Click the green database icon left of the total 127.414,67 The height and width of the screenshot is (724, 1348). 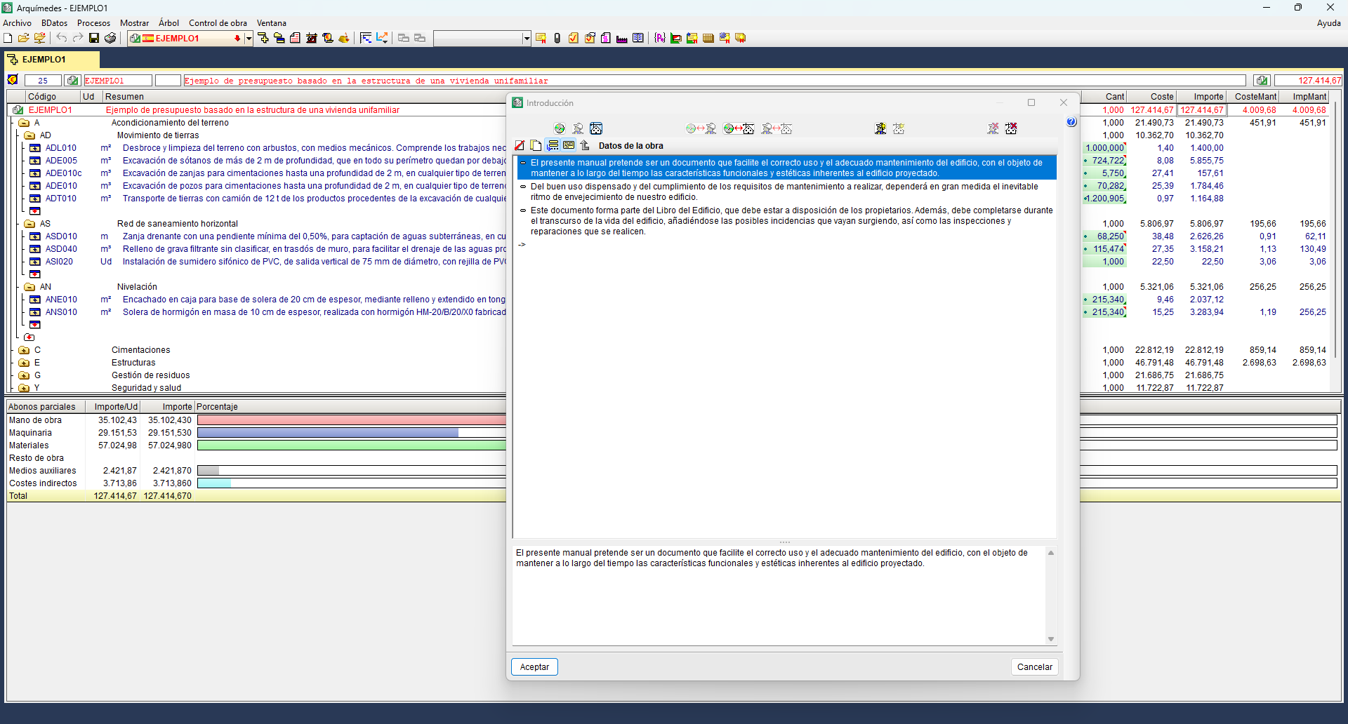tap(1262, 81)
